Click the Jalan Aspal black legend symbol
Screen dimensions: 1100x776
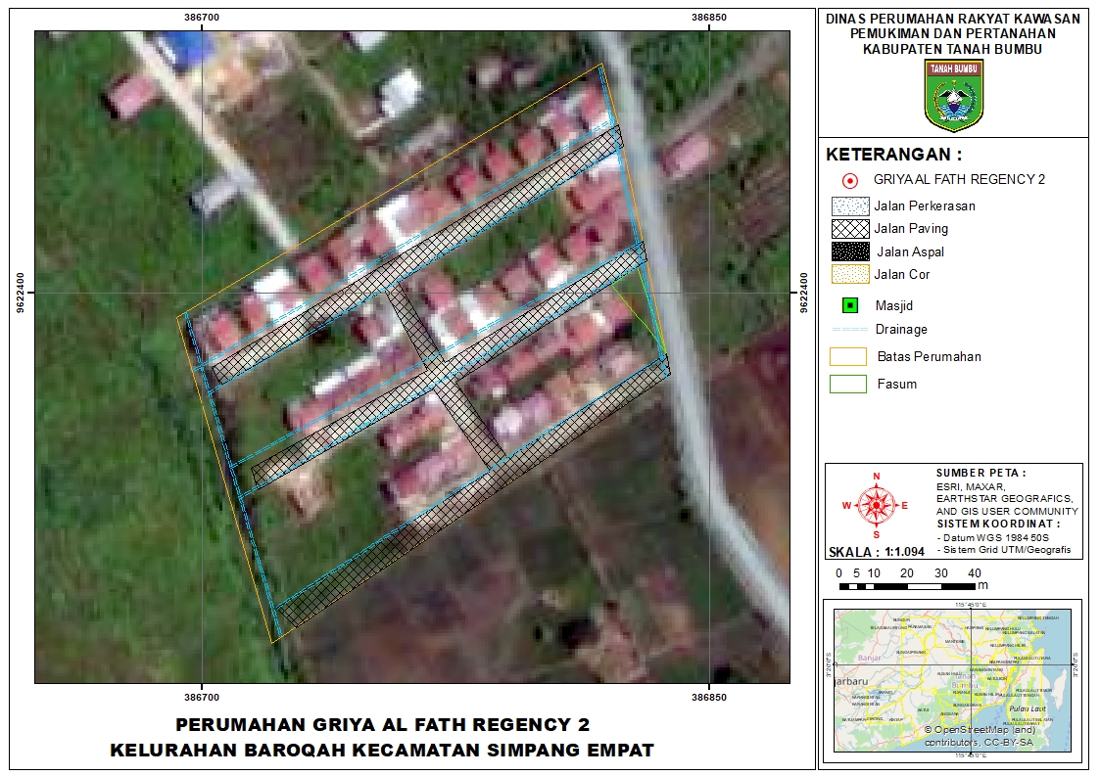point(849,251)
